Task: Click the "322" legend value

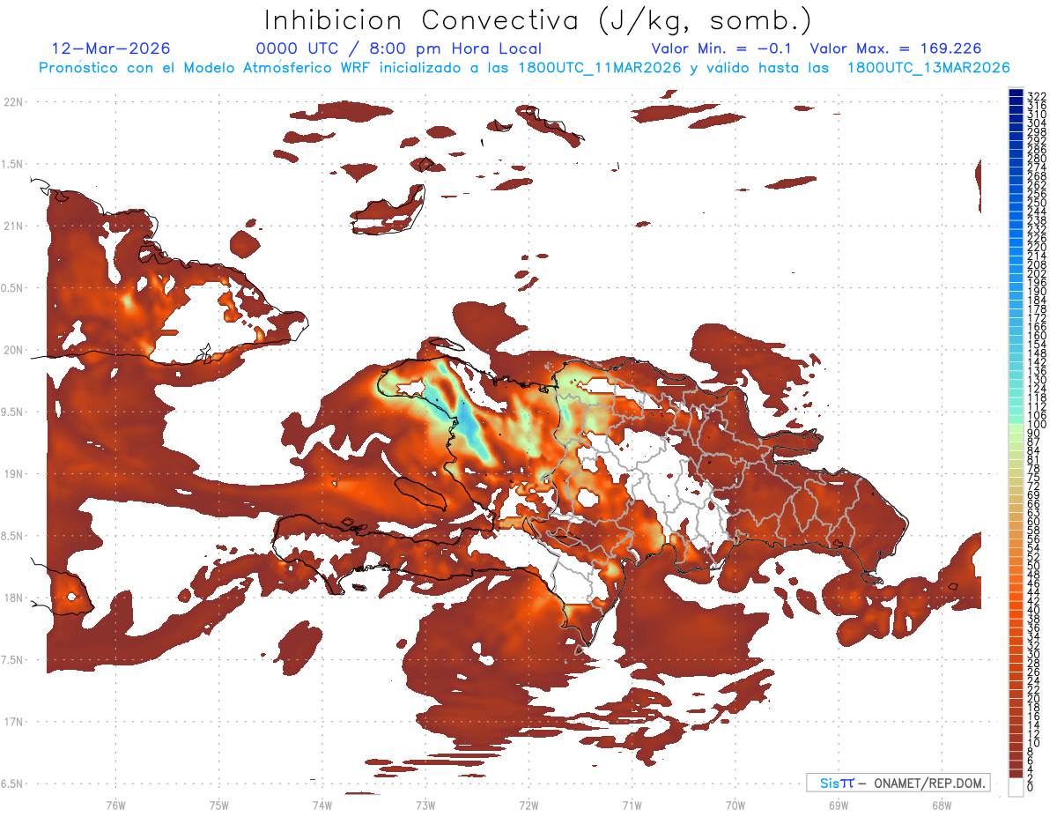Action: click(1037, 95)
